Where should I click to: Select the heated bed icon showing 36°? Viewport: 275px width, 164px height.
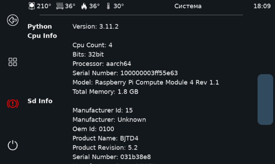tap(60, 6)
